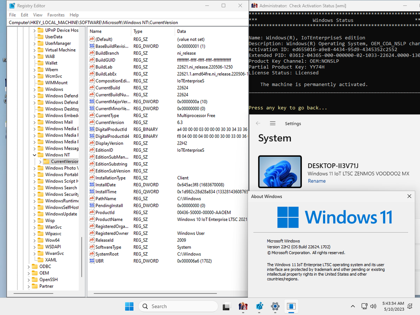Click the taskbar Search box
This screenshot has height=315, width=420.
(x=178, y=306)
